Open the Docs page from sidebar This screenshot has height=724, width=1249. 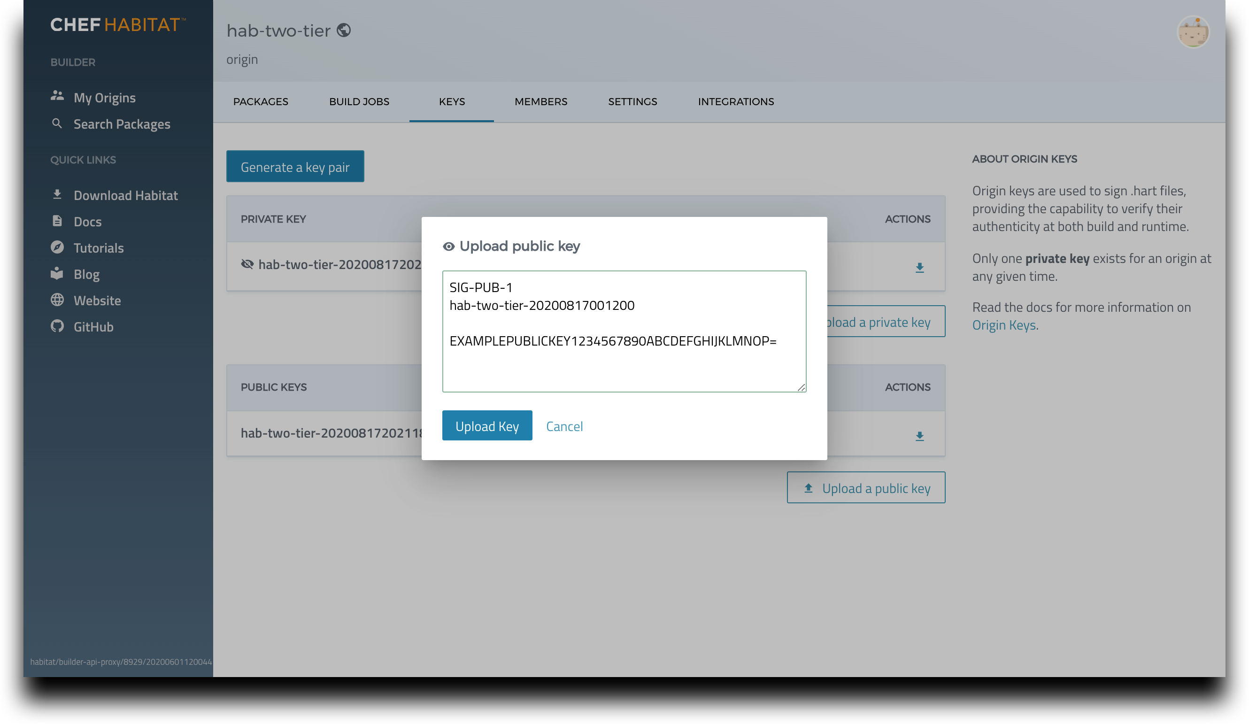(x=88, y=222)
